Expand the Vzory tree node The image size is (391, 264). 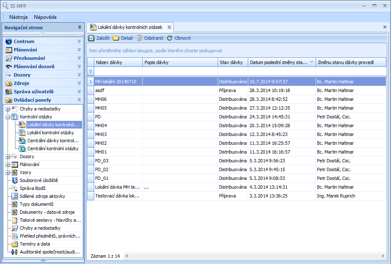[8, 172]
